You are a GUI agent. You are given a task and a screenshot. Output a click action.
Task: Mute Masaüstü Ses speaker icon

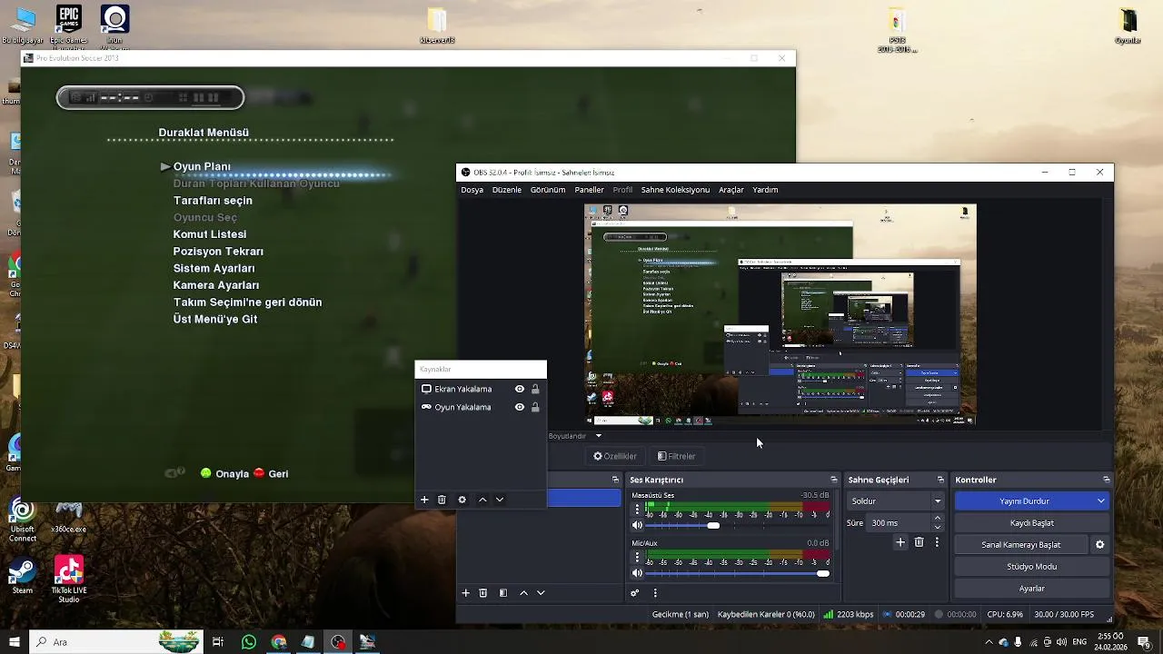coord(637,525)
